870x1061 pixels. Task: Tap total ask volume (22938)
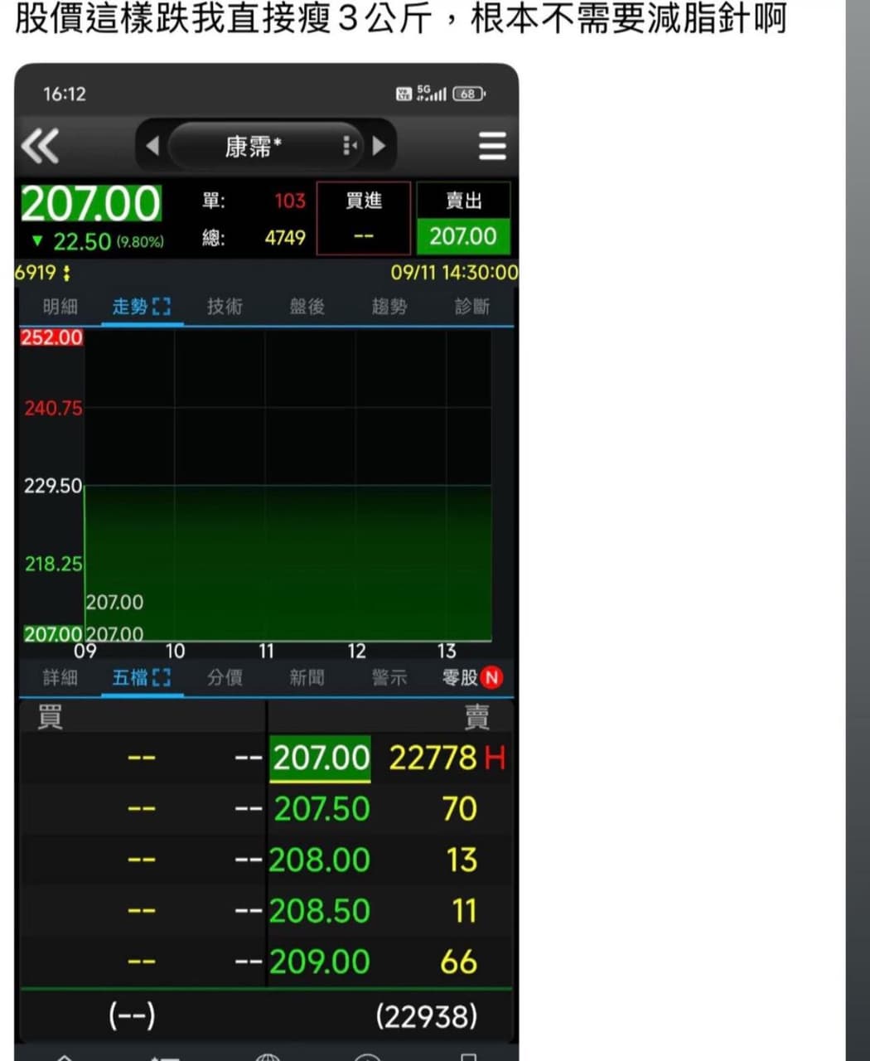point(427,1016)
